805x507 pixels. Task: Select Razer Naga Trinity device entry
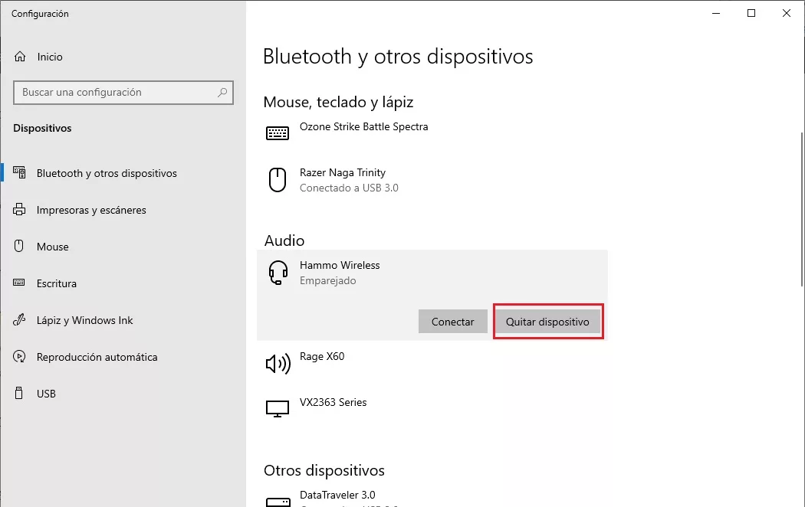pos(342,180)
